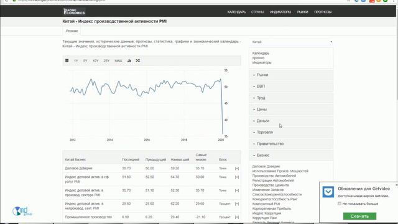The width and height of the screenshot is (398, 224).
Task: Open sidebar Деловое Доверие link under Бизнес
Action: pyautogui.click(x=266, y=167)
